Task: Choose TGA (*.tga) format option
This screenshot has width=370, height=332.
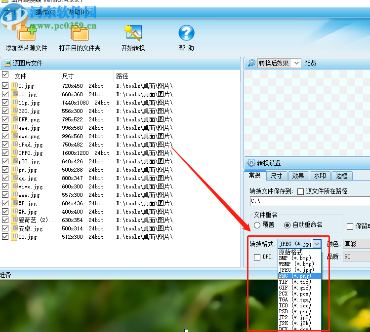Action: [300, 299]
